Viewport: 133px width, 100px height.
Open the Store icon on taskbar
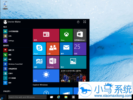pos(73,97)
